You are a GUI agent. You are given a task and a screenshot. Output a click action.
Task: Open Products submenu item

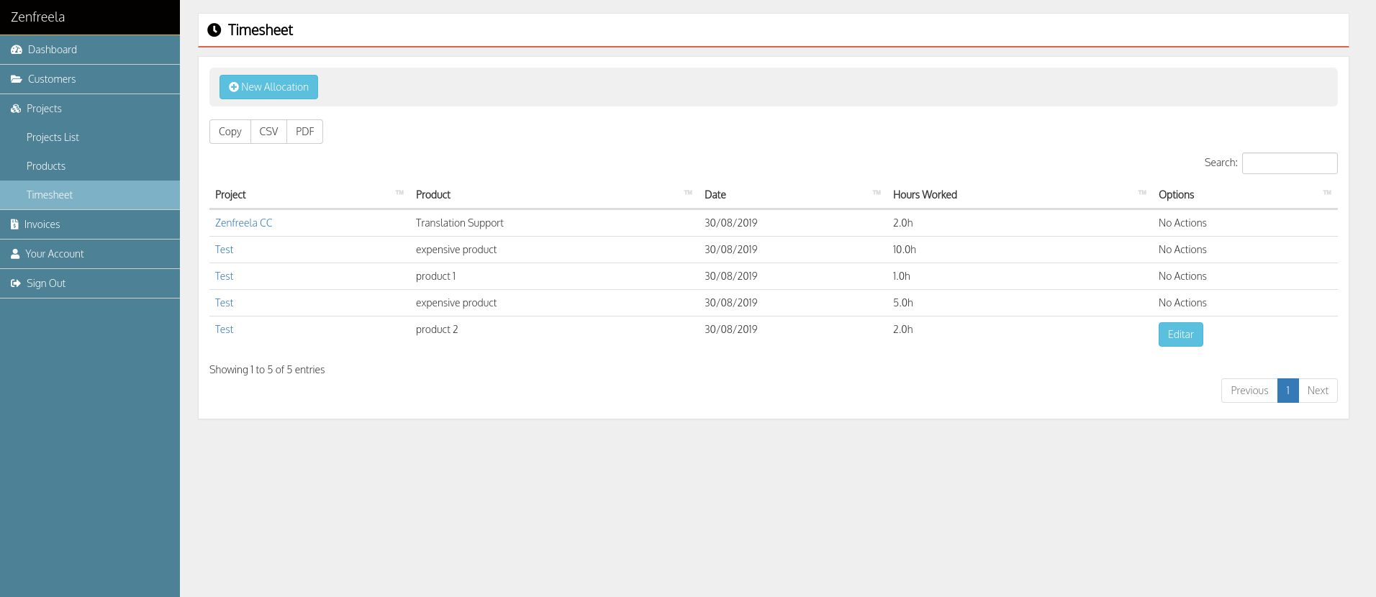click(46, 166)
